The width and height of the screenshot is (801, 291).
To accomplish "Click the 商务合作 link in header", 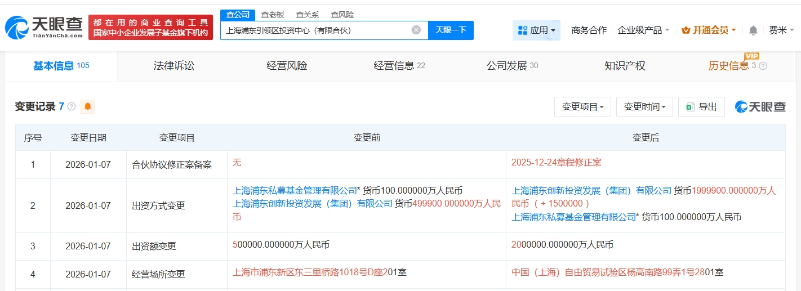I will click(589, 30).
